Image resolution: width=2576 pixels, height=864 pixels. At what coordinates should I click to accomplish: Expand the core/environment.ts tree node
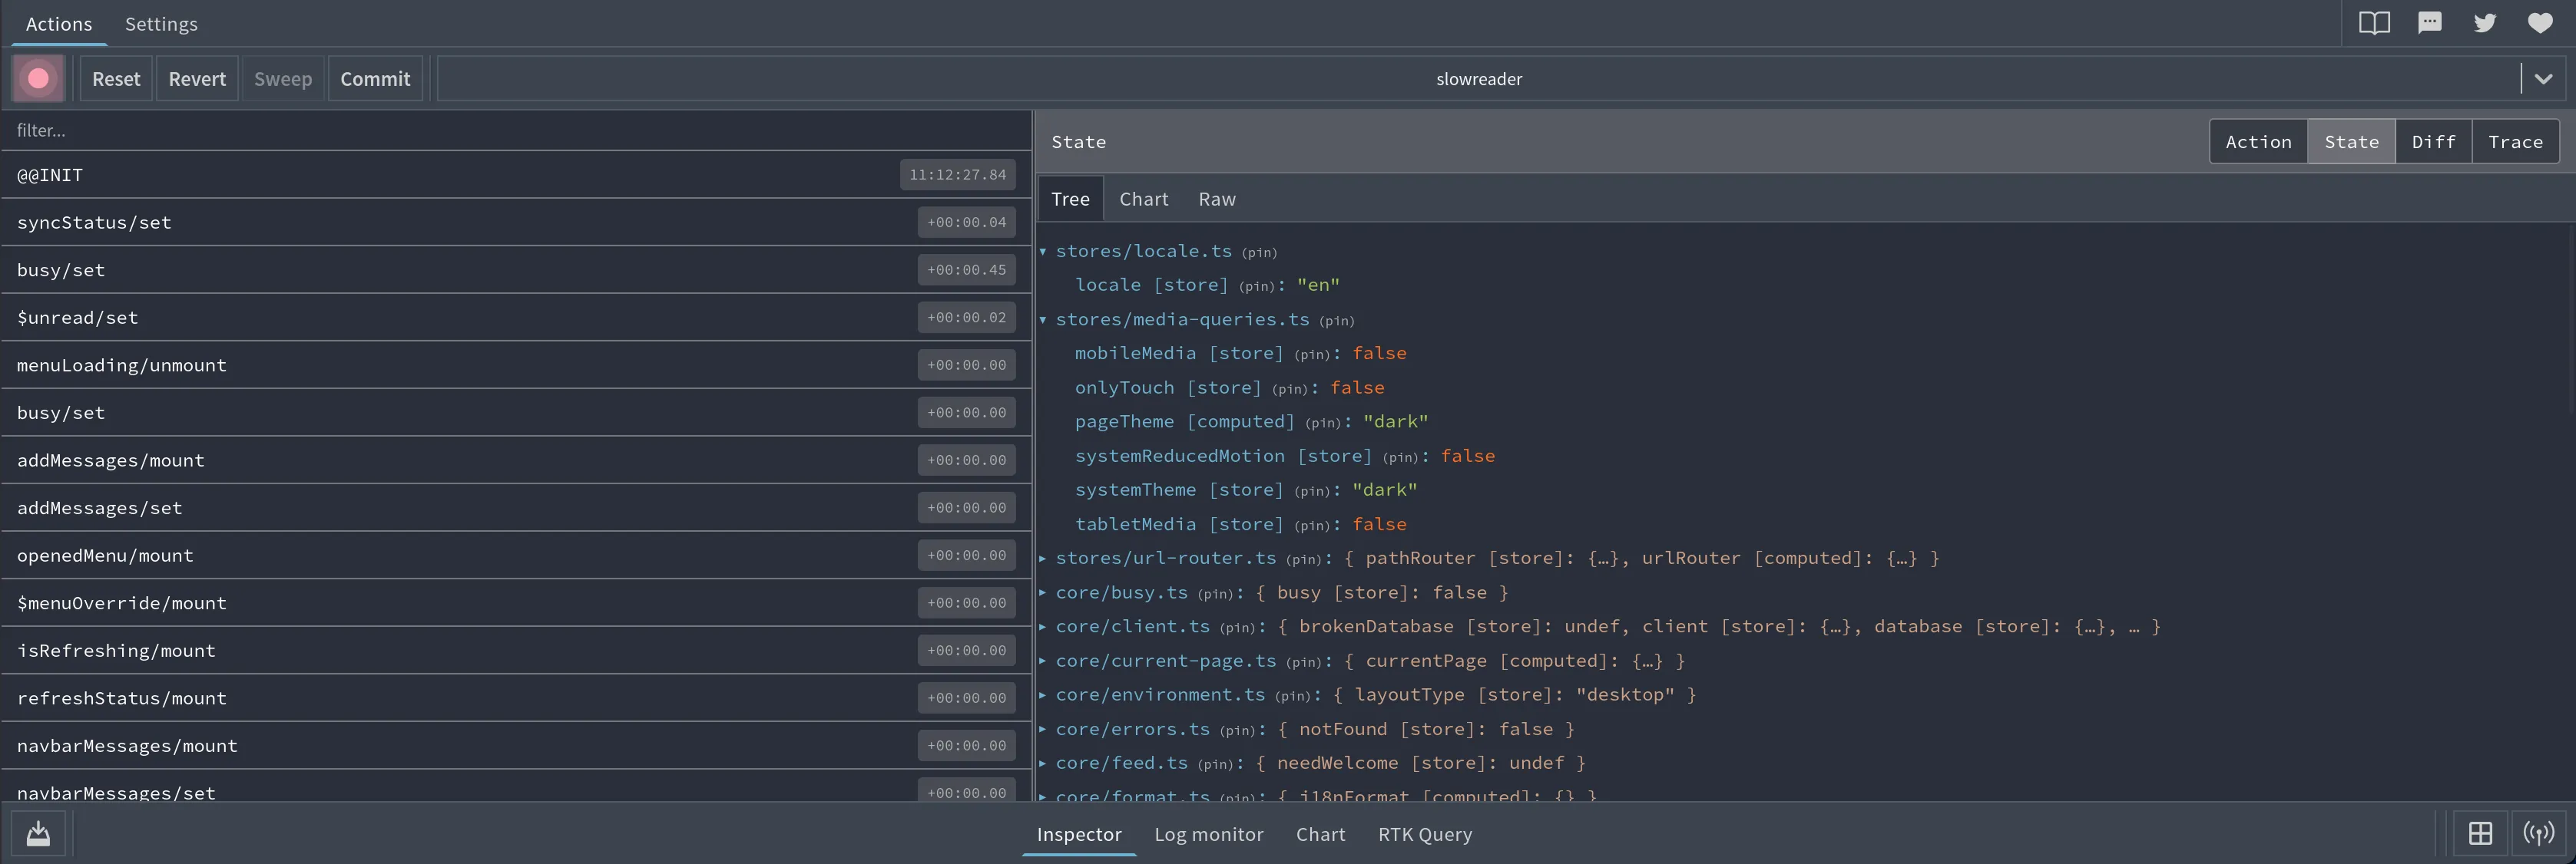[x=1043, y=695]
